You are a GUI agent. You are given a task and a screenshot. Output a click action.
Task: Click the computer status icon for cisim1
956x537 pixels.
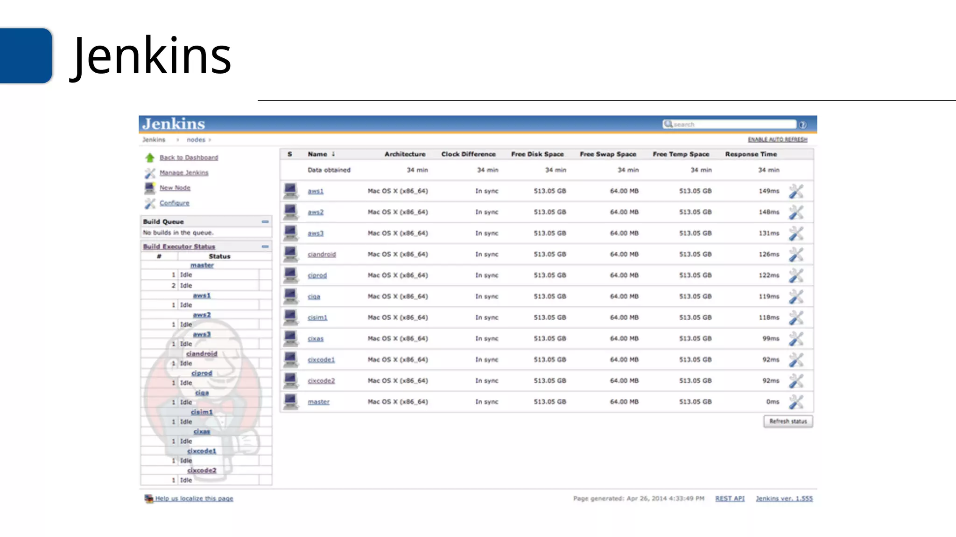tap(291, 317)
